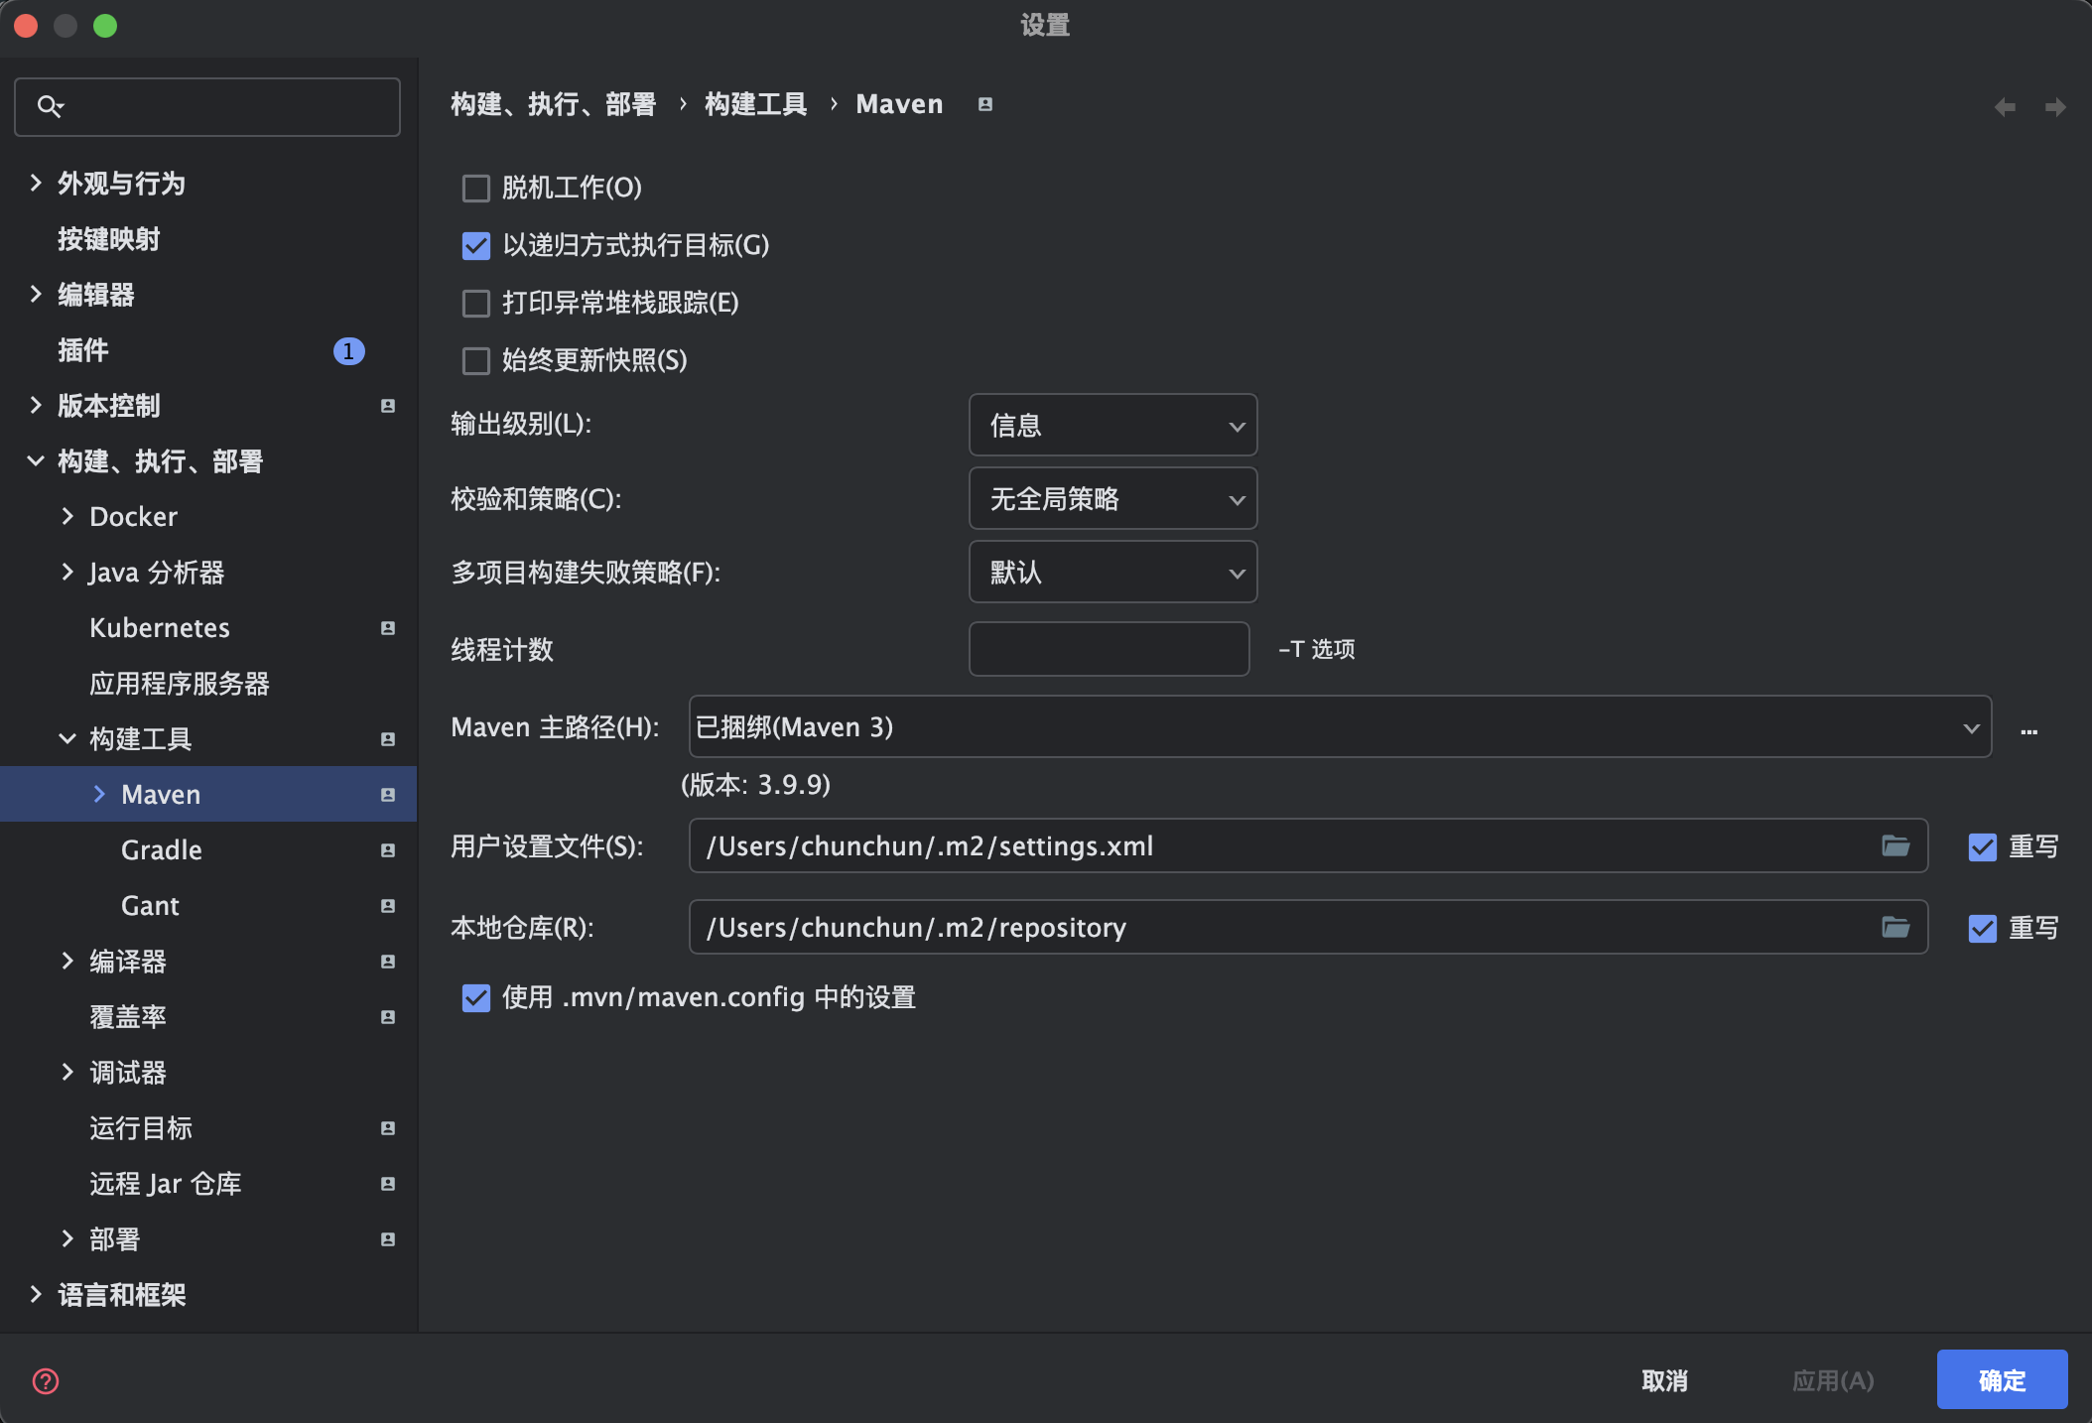The height and width of the screenshot is (1423, 2092).
Task: Click the 线程计数 input field
Action: [1109, 649]
